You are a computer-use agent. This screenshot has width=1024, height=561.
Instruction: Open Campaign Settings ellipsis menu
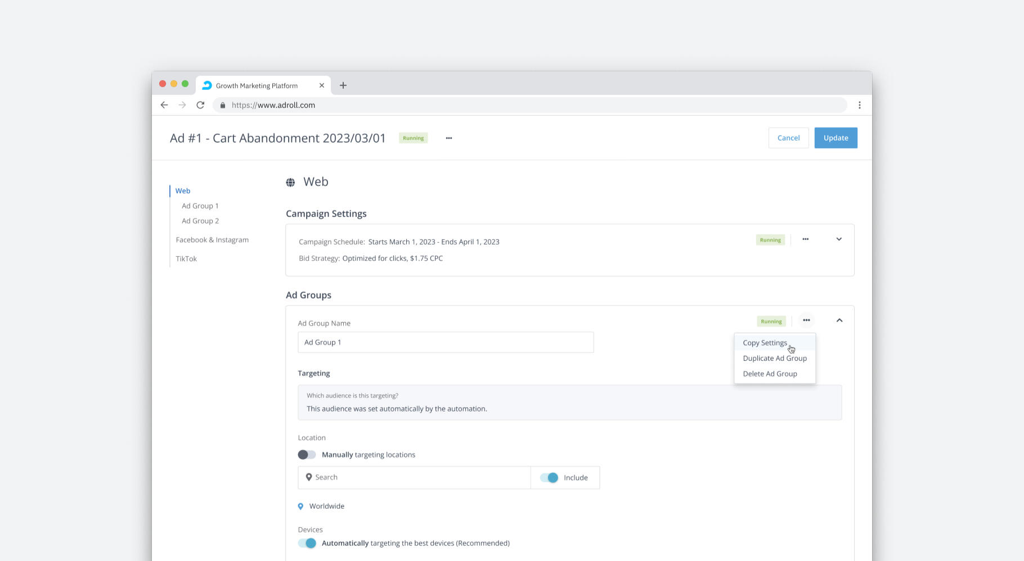805,239
